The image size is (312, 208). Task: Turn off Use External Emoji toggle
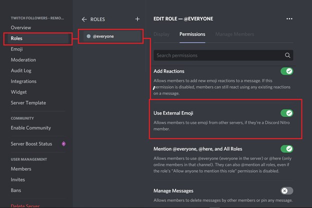pos(286,113)
